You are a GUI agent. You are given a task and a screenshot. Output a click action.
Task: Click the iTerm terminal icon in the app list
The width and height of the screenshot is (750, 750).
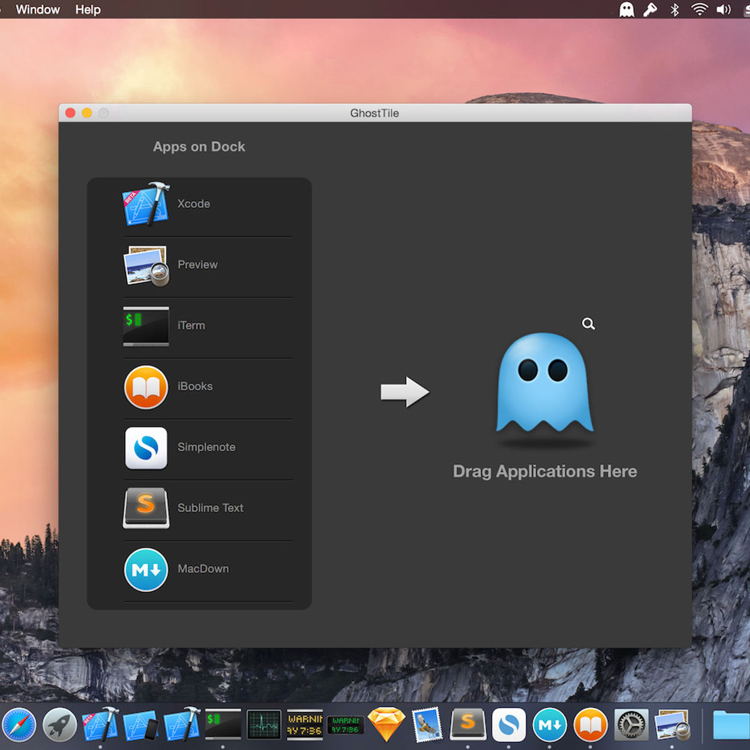point(146,326)
